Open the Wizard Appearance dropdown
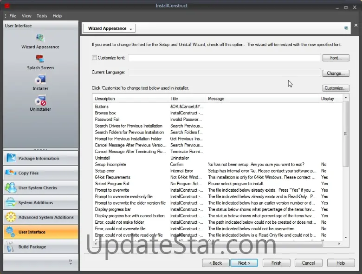The image size is (362, 274). coord(109,28)
